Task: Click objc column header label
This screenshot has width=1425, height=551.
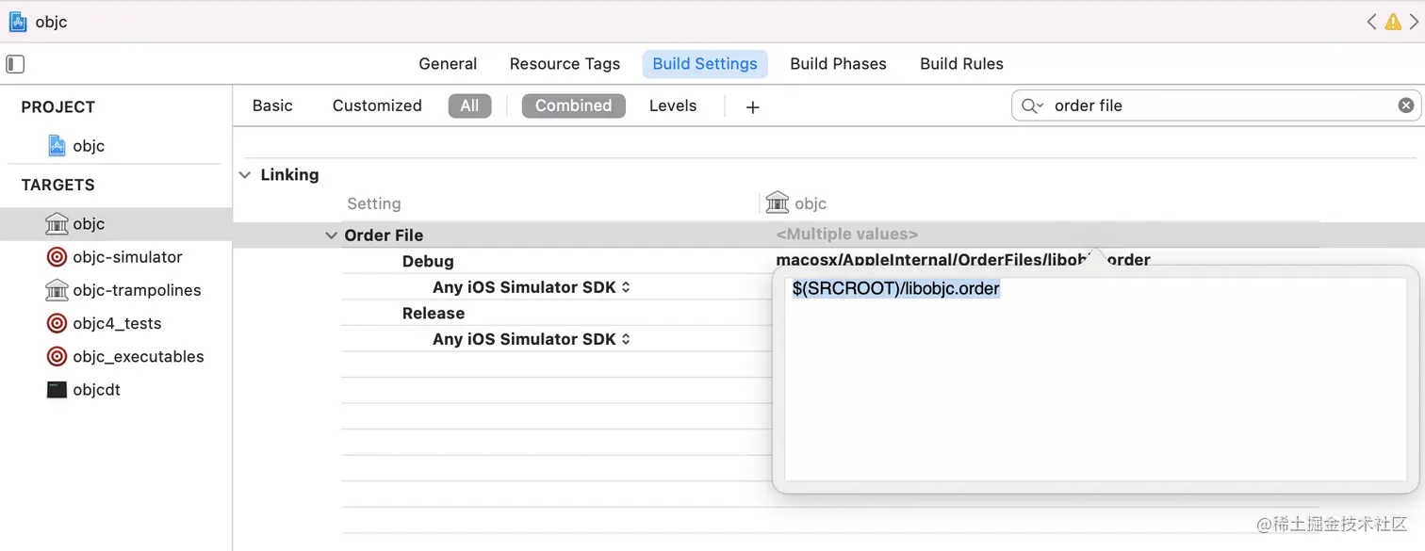Action: click(x=811, y=203)
